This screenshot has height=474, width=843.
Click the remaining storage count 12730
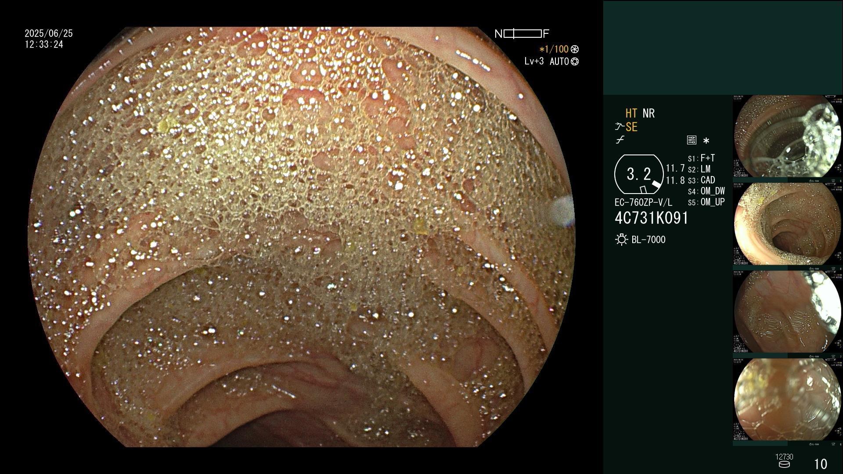tap(784, 456)
